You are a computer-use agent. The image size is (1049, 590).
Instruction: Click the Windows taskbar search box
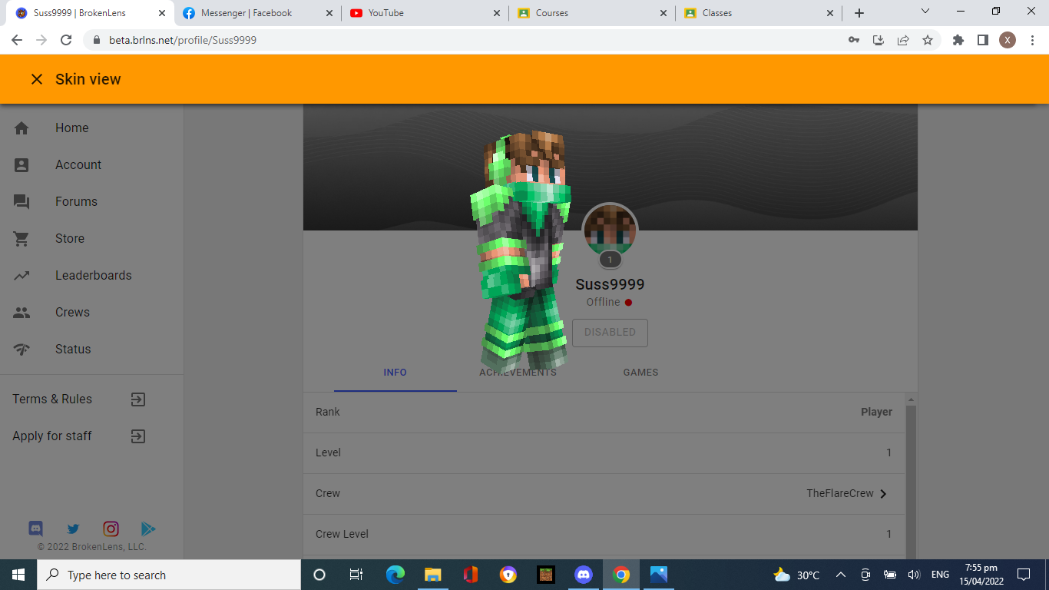click(x=169, y=575)
